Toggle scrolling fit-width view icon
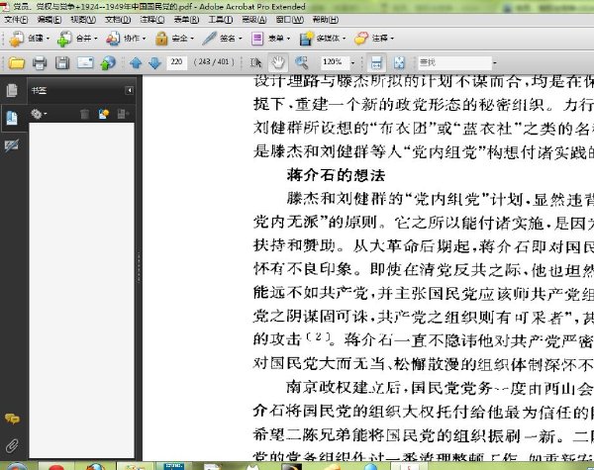This screenshot has height=470, width=594. click(376, 62)
